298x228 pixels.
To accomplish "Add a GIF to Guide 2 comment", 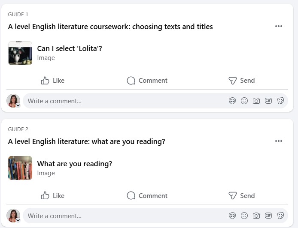I will [268, 216].
